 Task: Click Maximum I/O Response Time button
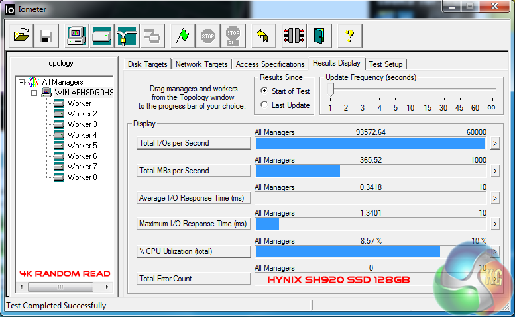click(x=194, y=224)
